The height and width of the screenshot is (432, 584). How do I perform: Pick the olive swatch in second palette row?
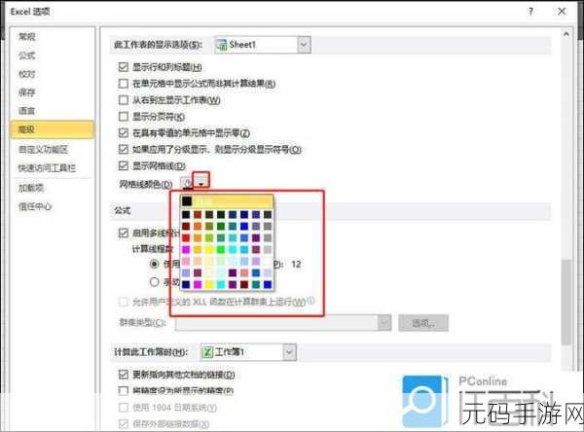coord(209,226)
